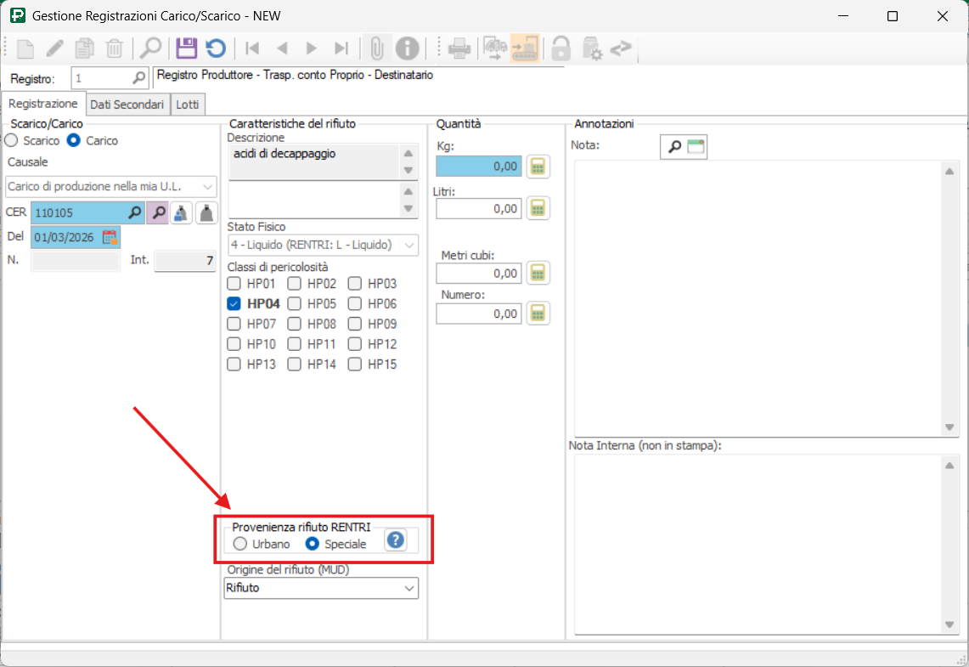
Task: Click the printer icon in toolbar
Action: point(459,48)
